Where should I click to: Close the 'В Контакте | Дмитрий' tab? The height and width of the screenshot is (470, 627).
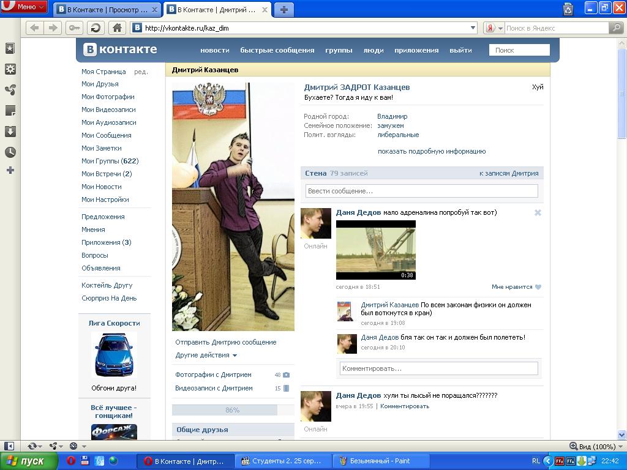click(x=265, y=10)
